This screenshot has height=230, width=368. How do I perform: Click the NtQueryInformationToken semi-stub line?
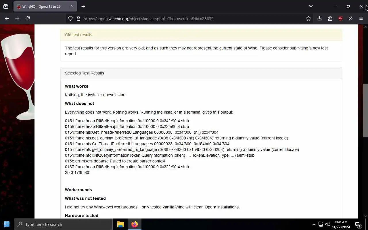pos(160,155)
